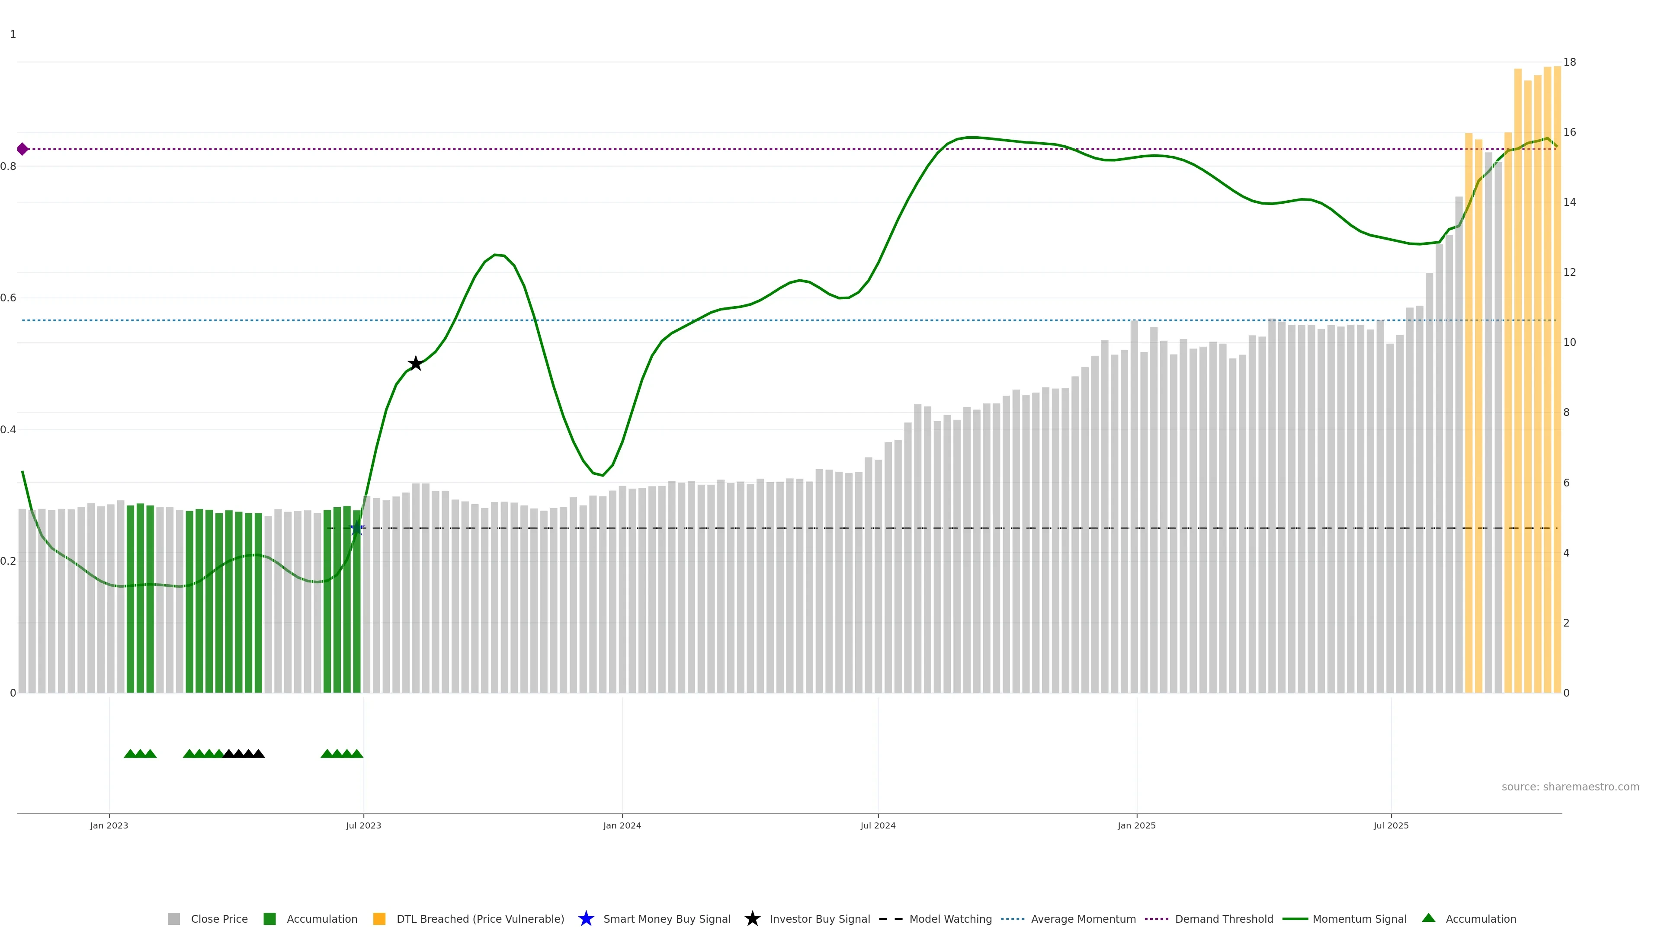Click the Jan 2024 axis label
This screenshot has width=1661, height=934.
click(x=622, y=825)
